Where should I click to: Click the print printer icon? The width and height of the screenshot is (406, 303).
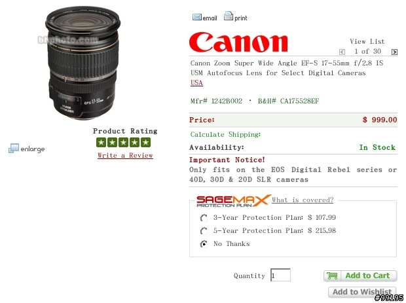[x=229, y=16]
